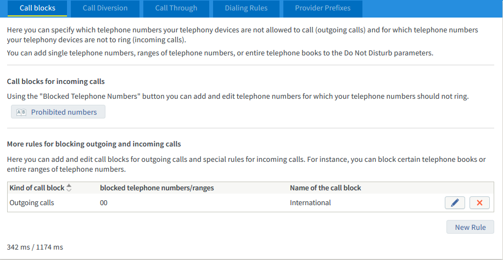Go to the Call Through tab
Screen dimensions: 503x260
176,8
